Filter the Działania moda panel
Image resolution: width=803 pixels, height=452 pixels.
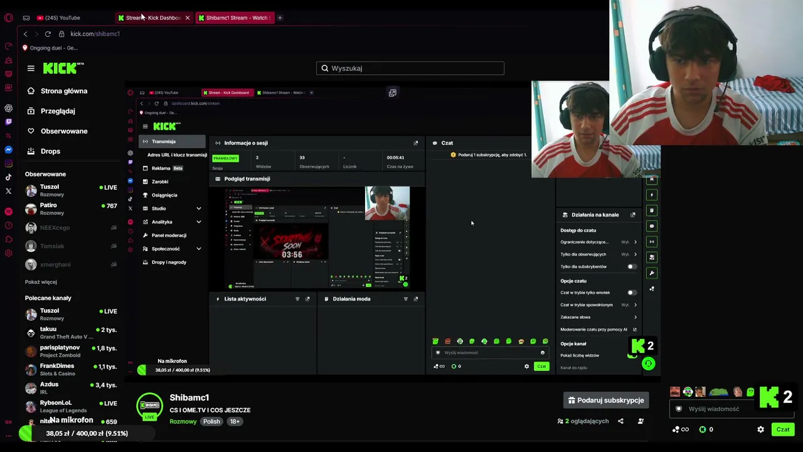(406, 299)
